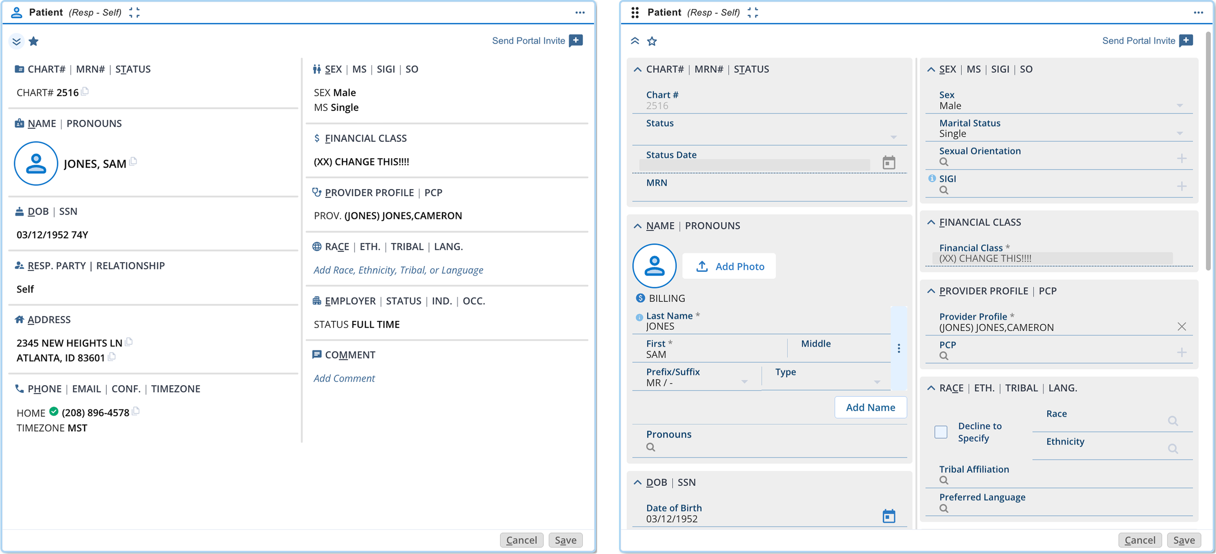Click Save in the left panel
The height and width of the screenshot is (554, 1216).
click(x=565, y=540)
